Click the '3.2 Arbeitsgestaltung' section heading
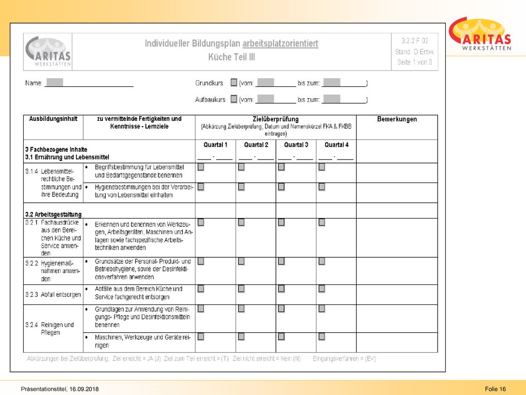Viewport: 526px width, 395px height. point(53,214)
